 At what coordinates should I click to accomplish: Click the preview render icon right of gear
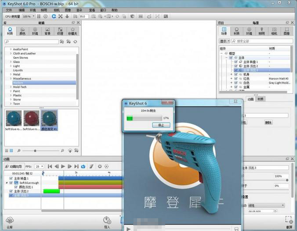tap(106, 166)
